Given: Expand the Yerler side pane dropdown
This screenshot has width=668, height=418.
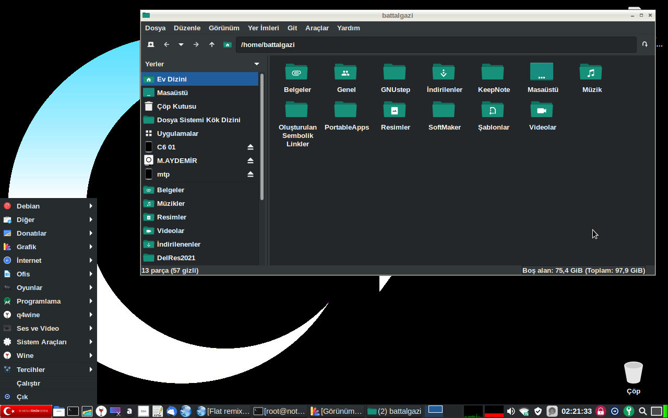Looking at the screenshot, I should (x=257, y=64).
